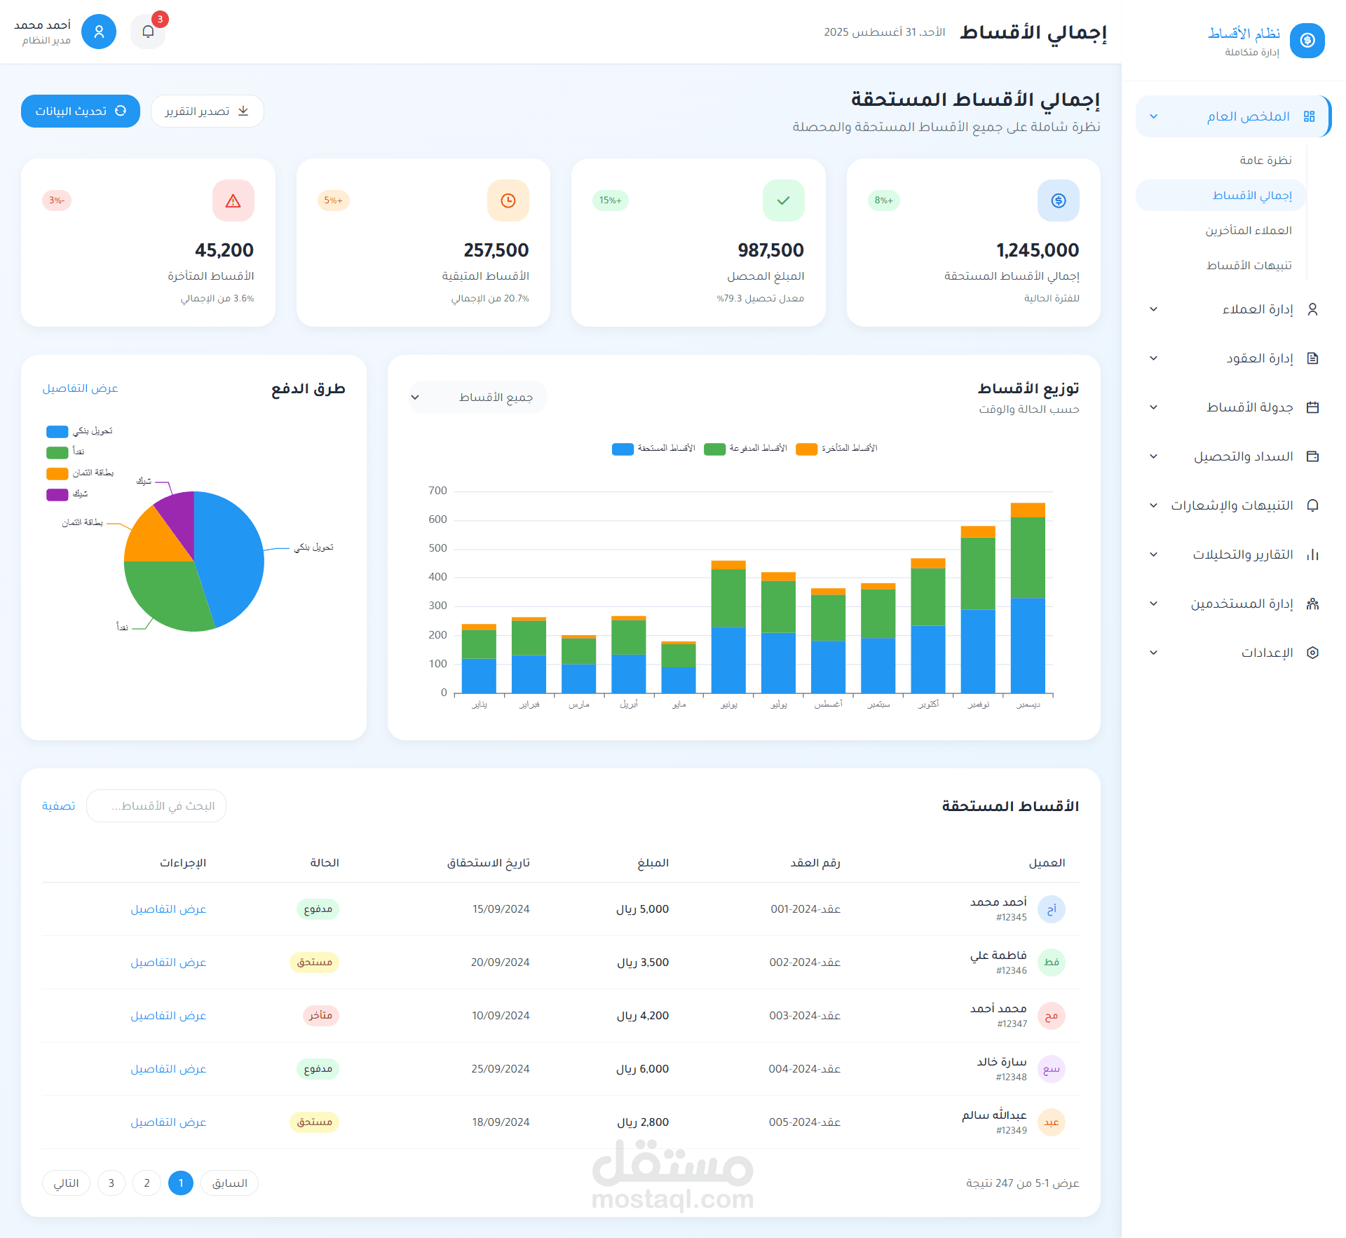Select تنبيهات الأقساط in sidebar submenu
Viewport: 1346px width, 1238px height.
1249,266
